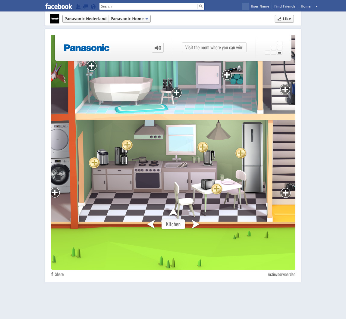Select bottom-left room in house map
Screen dimensions: 346x319
(267, 53)
